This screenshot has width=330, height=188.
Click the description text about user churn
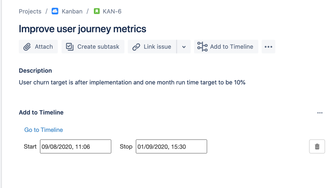[x=132, y=82]
